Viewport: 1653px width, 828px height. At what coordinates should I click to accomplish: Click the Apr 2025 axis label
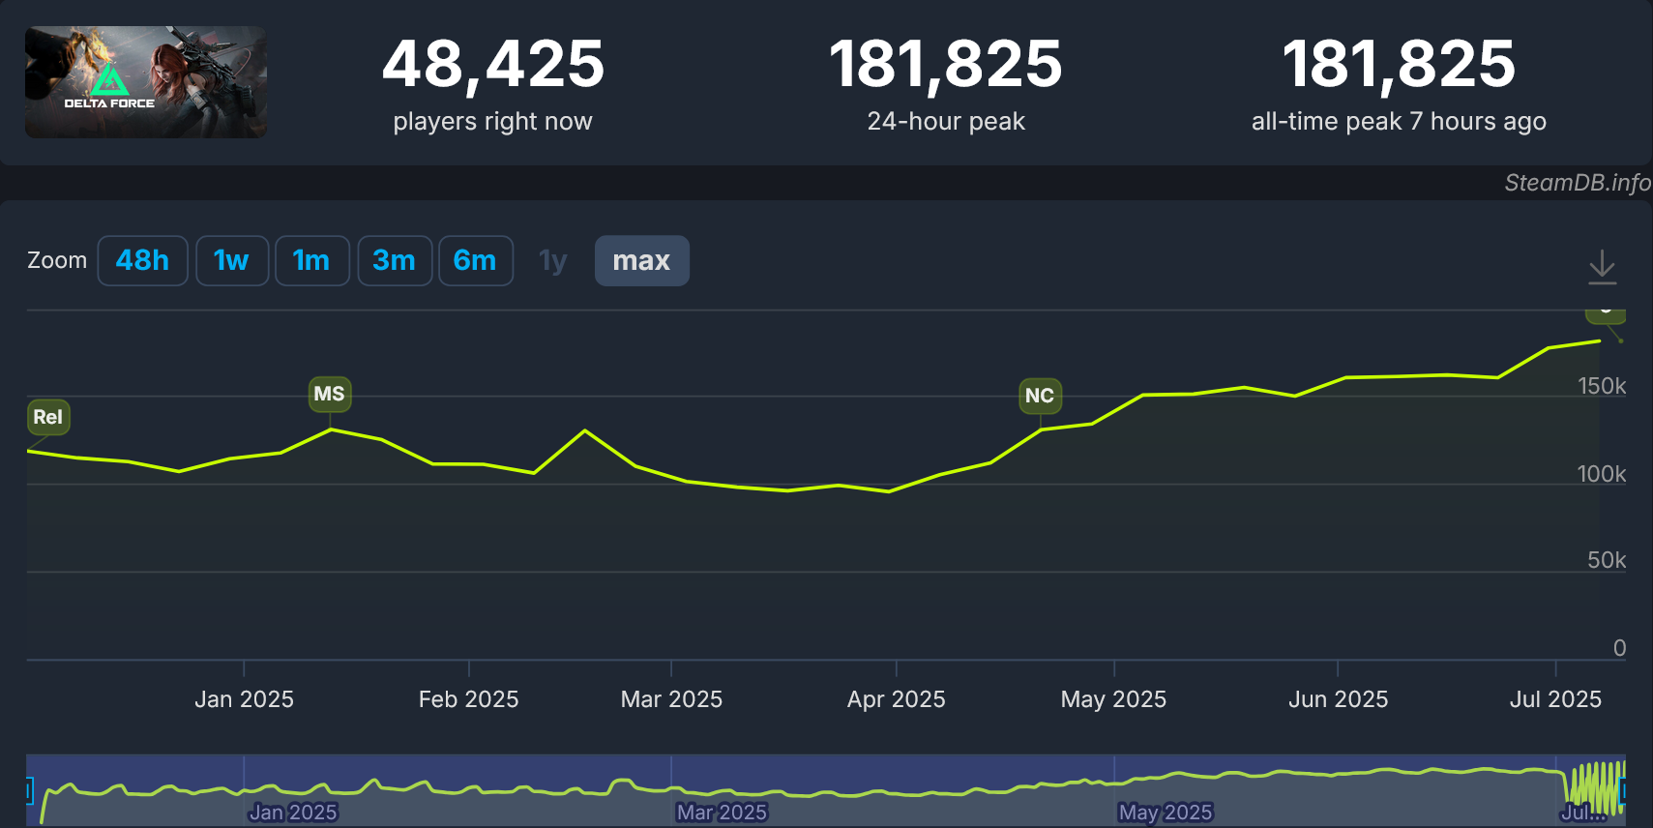(x=897, y=699)
